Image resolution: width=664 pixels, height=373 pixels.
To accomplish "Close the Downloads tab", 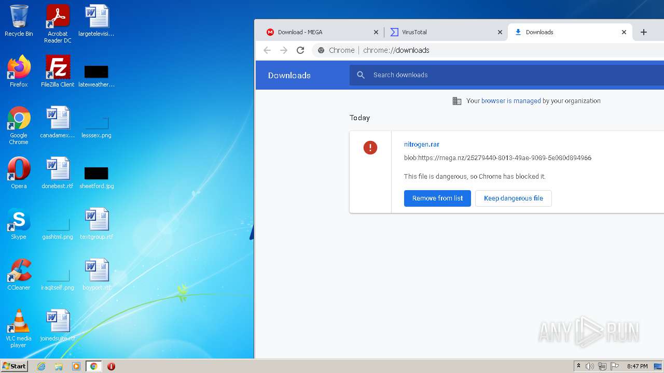I will 624,32.
